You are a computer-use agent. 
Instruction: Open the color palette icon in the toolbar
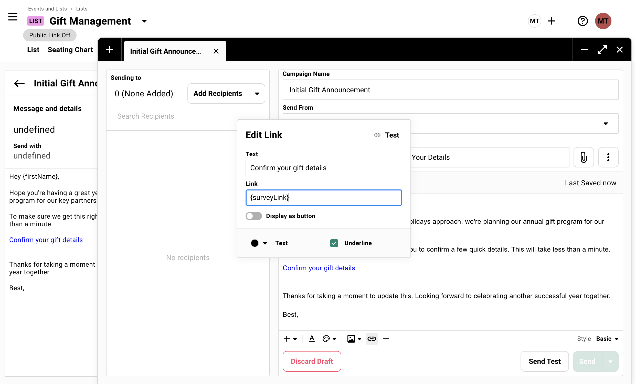pos(327,339)
